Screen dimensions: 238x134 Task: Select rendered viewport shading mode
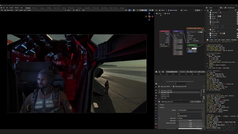pyautogui.click(x=146, y=10)
